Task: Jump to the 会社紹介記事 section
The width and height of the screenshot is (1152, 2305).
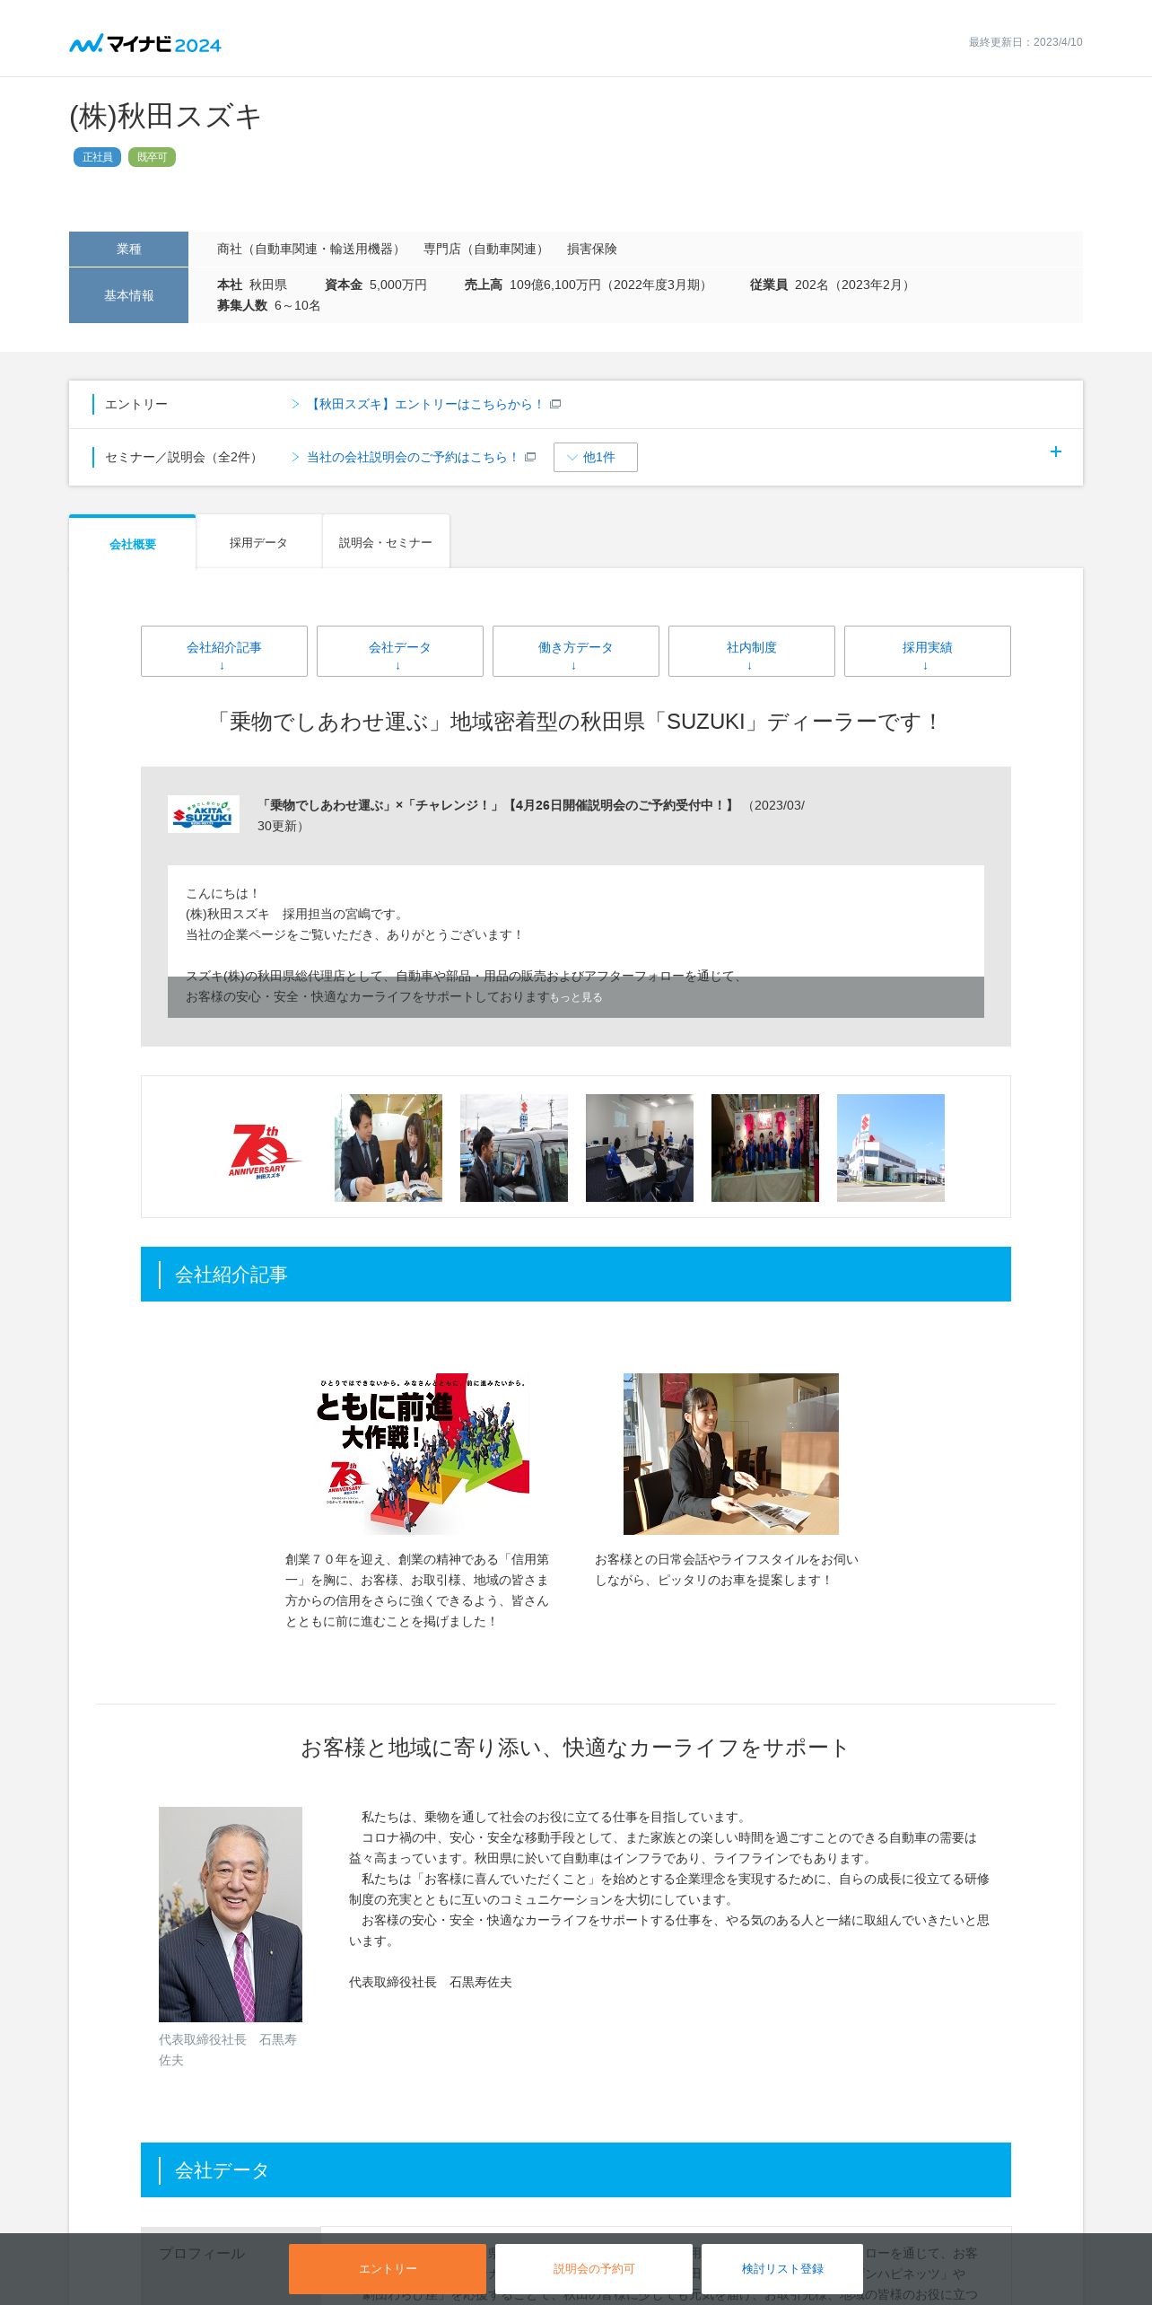Action: 224,652
